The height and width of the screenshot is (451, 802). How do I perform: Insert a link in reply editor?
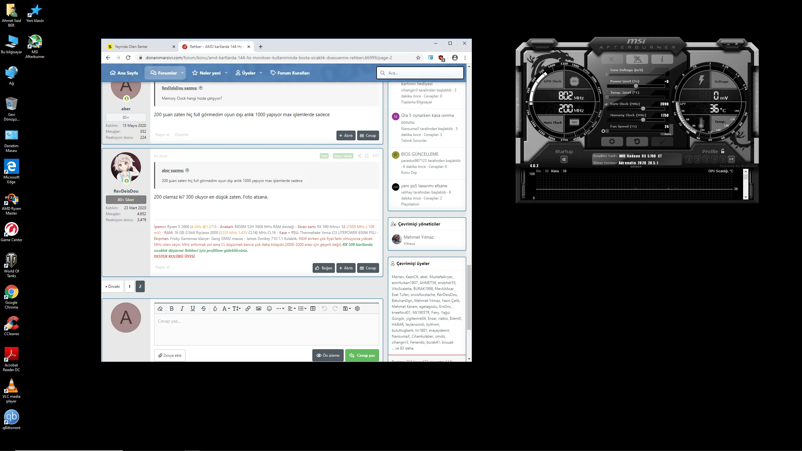tap(248, 308)
